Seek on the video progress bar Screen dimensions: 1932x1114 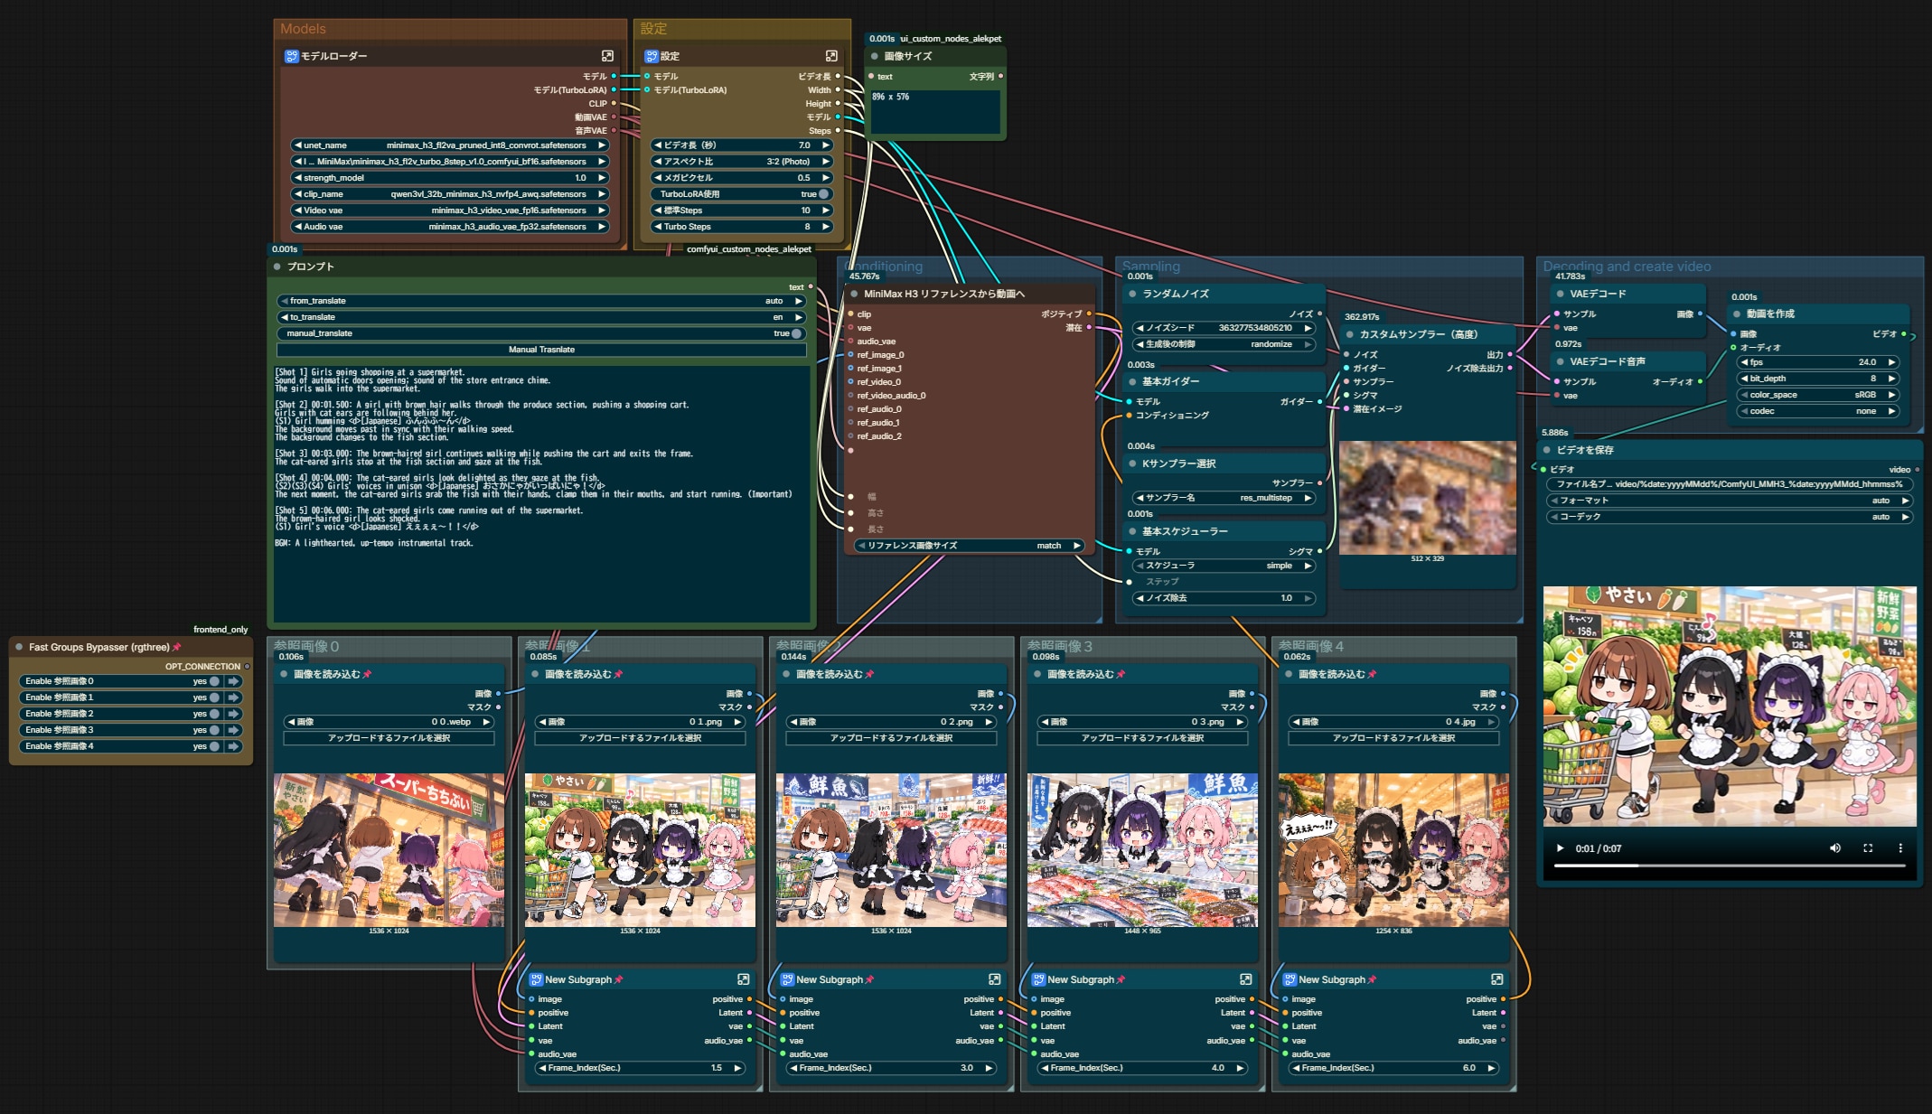coord(1730,866)
